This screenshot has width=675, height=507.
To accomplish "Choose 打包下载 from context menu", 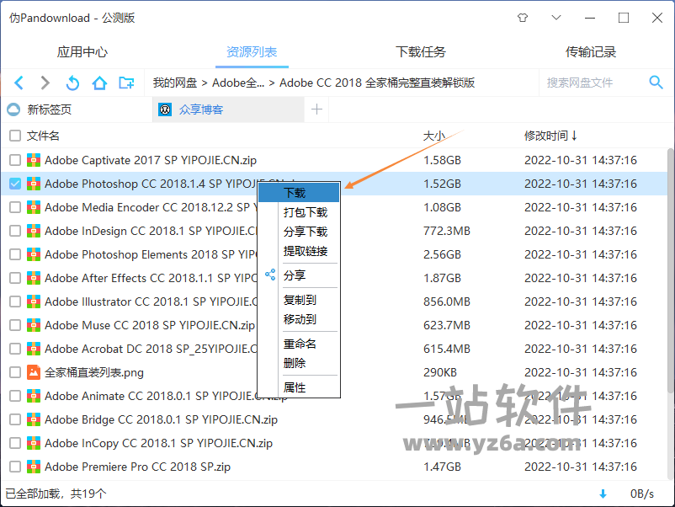I will (306, 212).
